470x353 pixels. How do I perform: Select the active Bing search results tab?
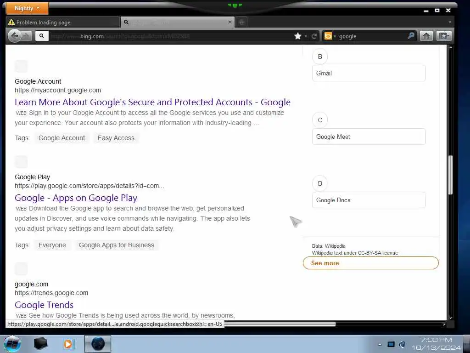[x=178, y=22]
